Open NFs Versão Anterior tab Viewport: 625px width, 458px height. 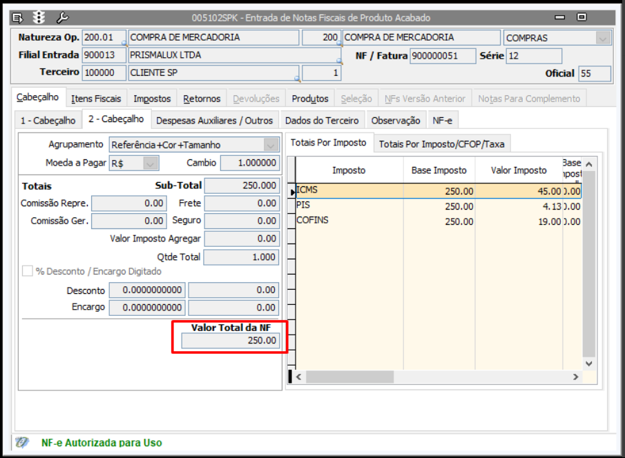pos(425,99)
